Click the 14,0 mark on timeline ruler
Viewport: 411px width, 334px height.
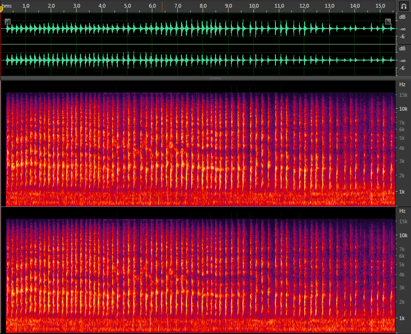point(355,6)
